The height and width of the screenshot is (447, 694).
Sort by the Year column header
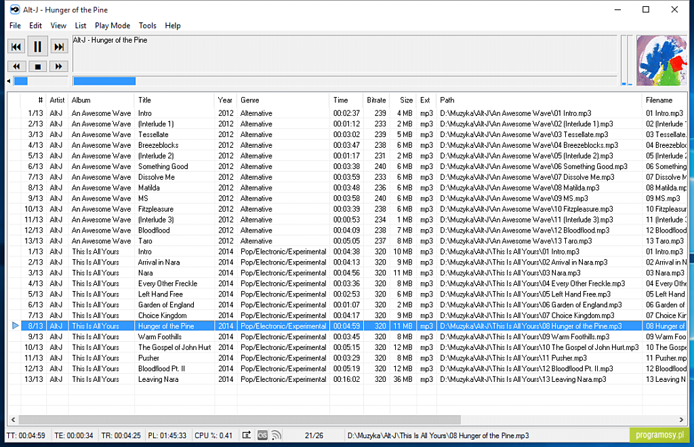click(x=226, y=100)
